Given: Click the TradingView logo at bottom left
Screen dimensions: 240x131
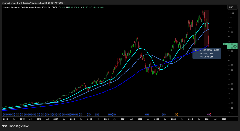Looking at the screenshot, I should click(x=15, y=126).
